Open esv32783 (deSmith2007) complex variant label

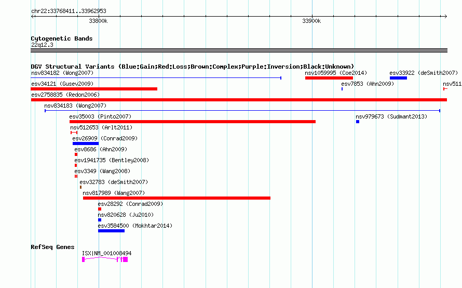pyautogui.click(x=114, y=182)
